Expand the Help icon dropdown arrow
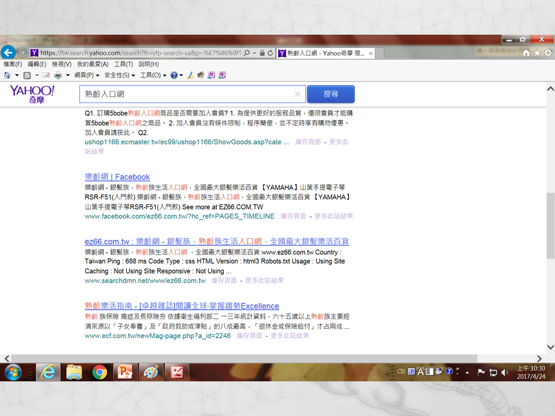Viewport: 555px width, 416px height. click(x=181, y=75)
